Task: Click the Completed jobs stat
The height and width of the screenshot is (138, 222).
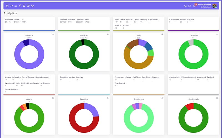Action: point(153,21)
